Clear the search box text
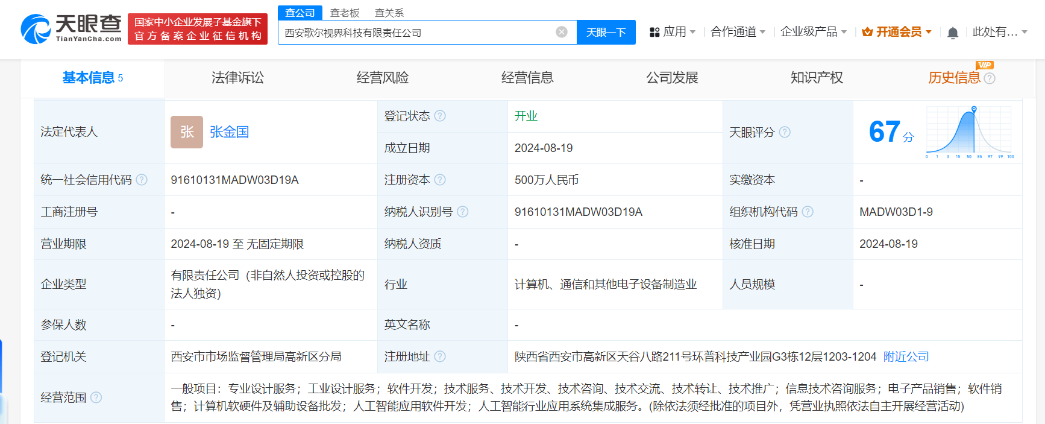 (x=561, y=32)
